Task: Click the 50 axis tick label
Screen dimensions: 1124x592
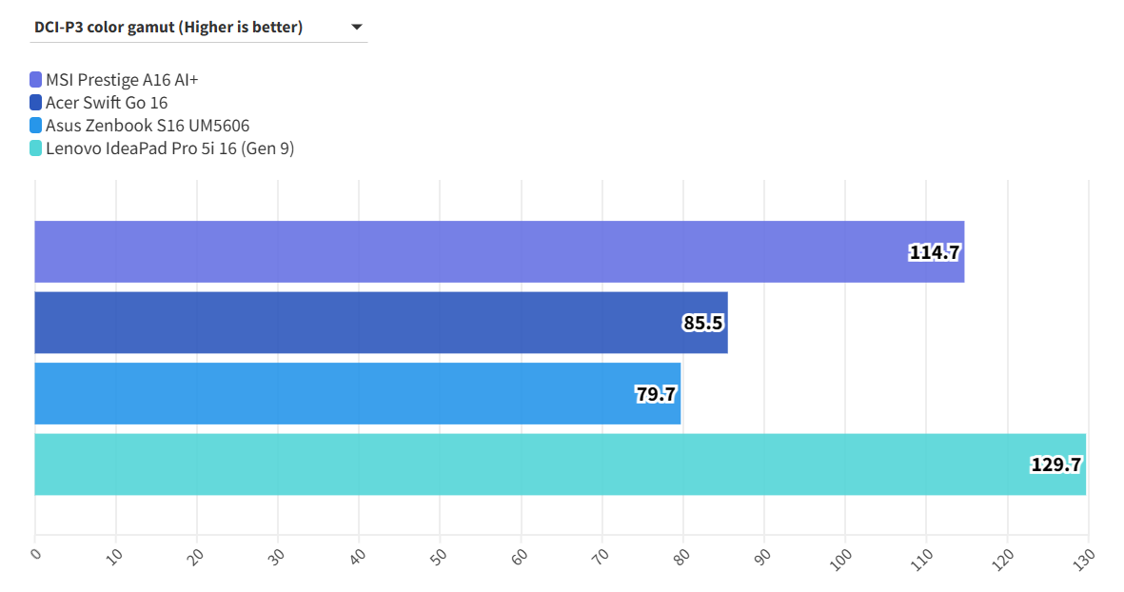Action: pyautogui.click(x=439, y=556)
